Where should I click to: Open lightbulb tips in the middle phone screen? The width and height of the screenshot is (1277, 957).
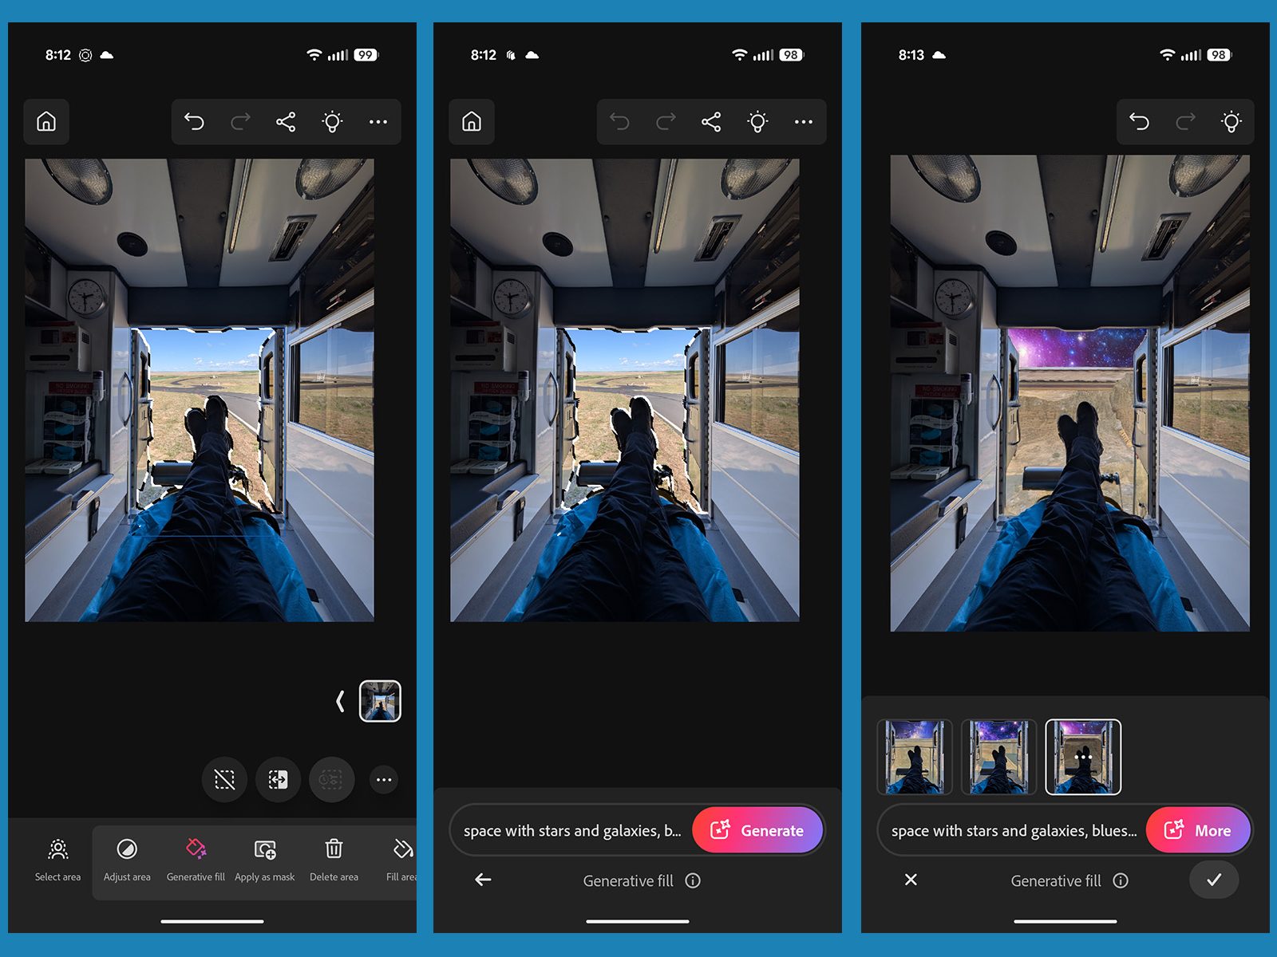click(757, 121)
